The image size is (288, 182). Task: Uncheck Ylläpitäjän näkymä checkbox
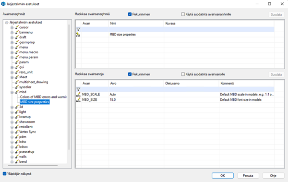pos(5,174)
